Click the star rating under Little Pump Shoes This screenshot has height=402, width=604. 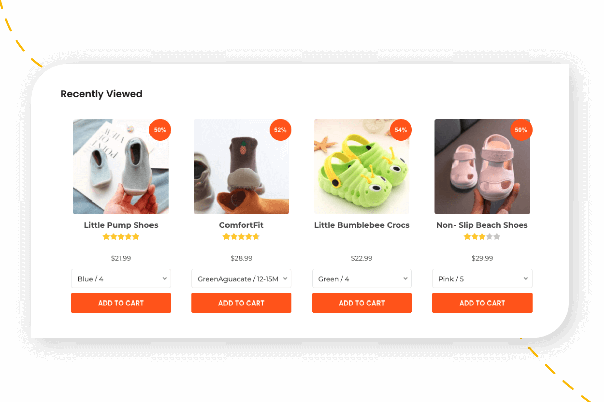pyautogui.click(x=121, y=237)
